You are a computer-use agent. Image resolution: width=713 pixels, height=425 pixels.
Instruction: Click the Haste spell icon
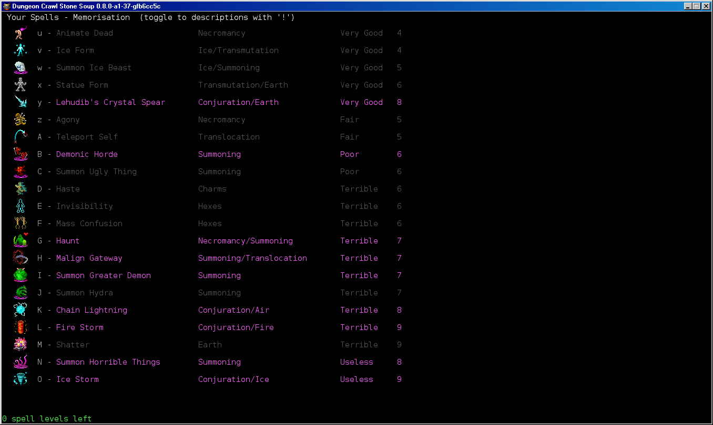coord(21,189)
